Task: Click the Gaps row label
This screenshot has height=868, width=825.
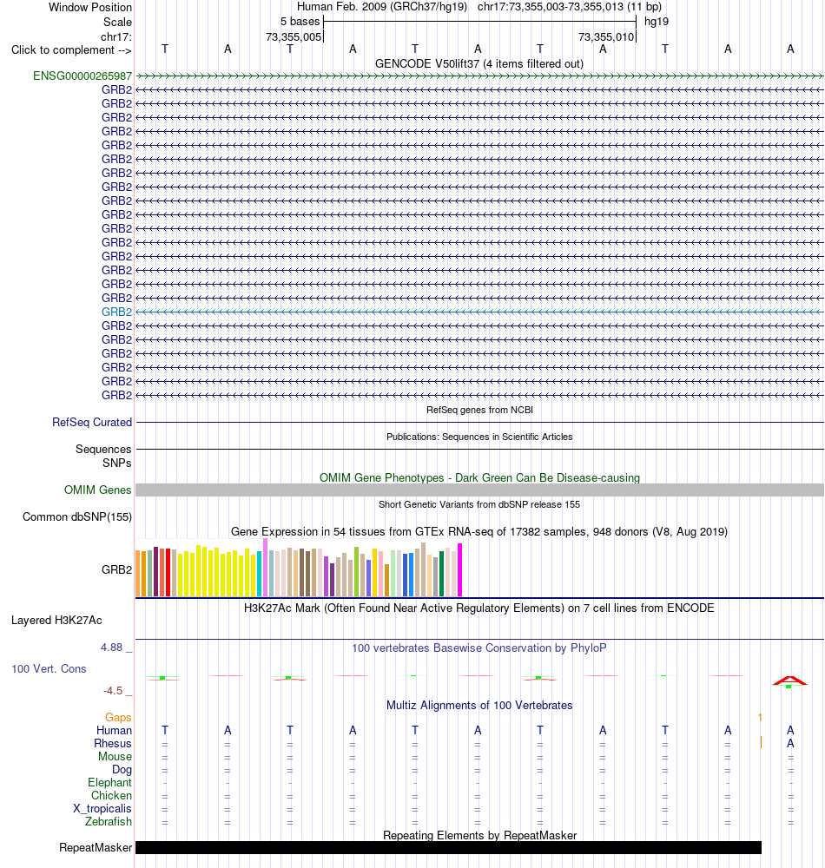Action: point(118,718)
